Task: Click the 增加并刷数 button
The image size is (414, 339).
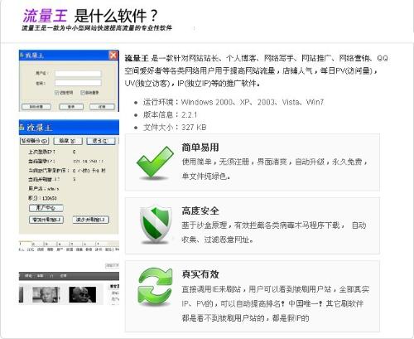Action: coord(46,220)
